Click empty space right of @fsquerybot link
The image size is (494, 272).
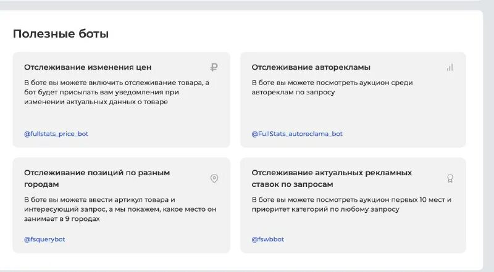tap(142, 239)
